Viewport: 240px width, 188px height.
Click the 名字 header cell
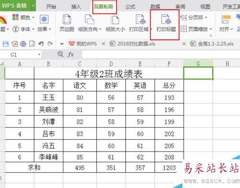pos(48,85)
